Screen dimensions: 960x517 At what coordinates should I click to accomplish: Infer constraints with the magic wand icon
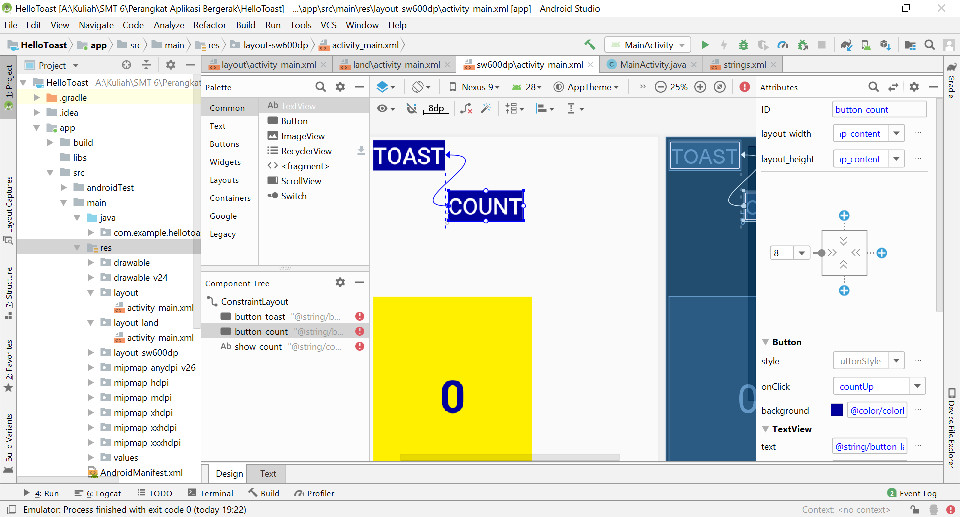(486, 108)
